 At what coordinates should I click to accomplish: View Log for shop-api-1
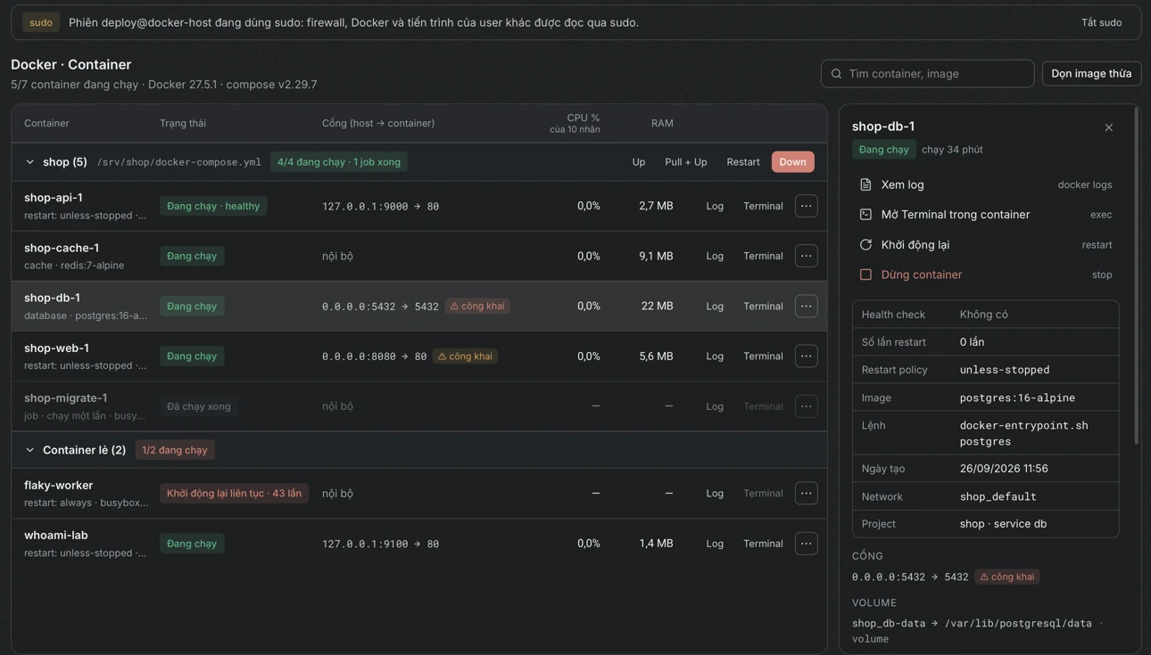tap(715, 206)
